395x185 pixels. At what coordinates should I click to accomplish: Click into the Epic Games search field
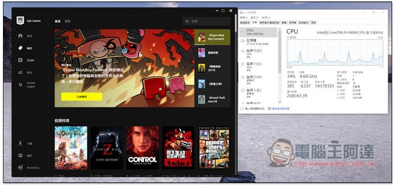click(x=206, y=21)
